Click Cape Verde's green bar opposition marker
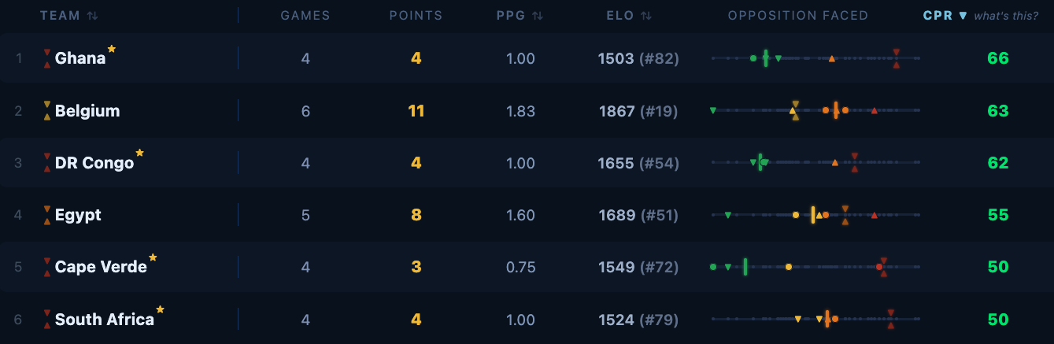 click(745, 267)
